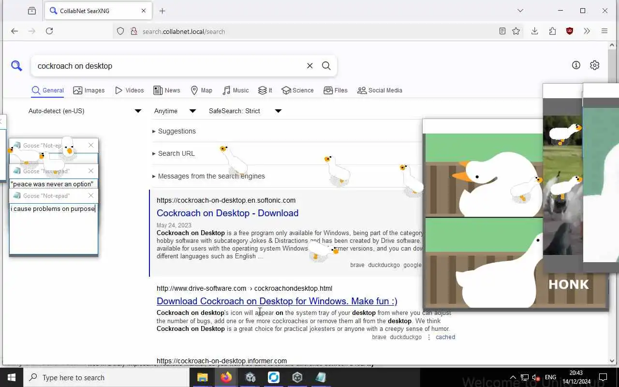Image resolution: width=619 pixels, height=387 pixels.
Task: Open the Windows Start menu
Action: coord(12,377)
